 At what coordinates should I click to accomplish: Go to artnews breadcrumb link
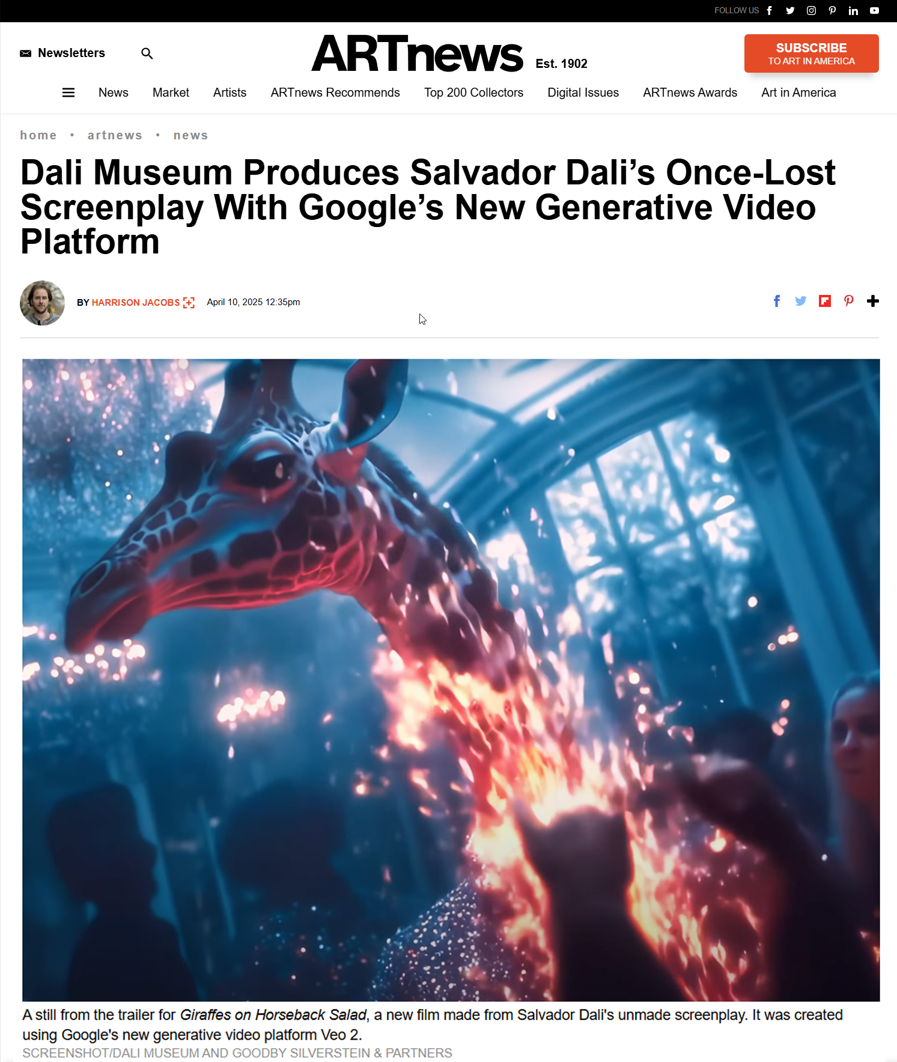coord(115,135)
